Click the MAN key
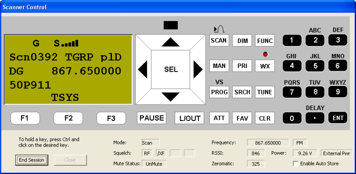This screenshot has height=174, width=356. 219,66
